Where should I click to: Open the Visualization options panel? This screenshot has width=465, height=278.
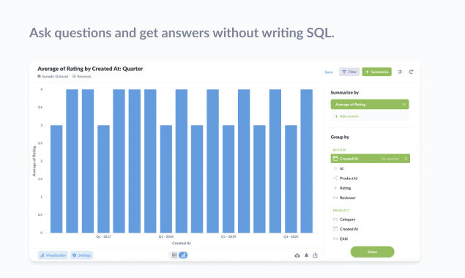(x=53, y=255)
